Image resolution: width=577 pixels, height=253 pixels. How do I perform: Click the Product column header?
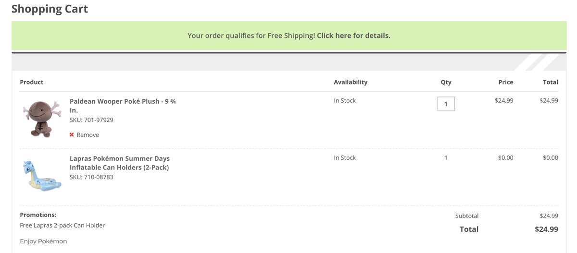[32, 82]
